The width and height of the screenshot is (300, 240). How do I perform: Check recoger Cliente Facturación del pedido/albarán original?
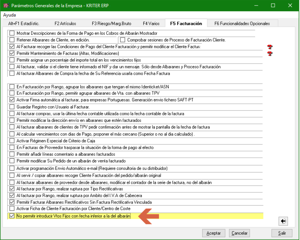pyautogui.click(x=12, y=175)
